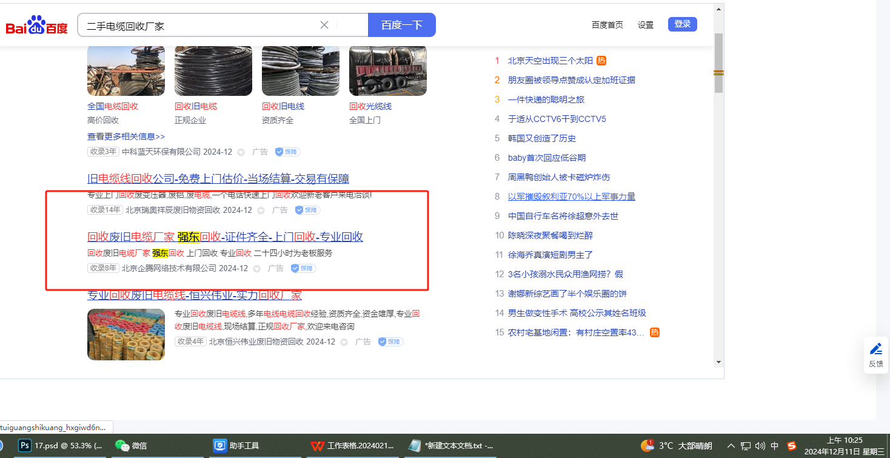The height and width of the screenshot is (458, 890).
Task: Open hot search 韩国又创造了历史
Action: pyautogui.click(x=542, y=138)
